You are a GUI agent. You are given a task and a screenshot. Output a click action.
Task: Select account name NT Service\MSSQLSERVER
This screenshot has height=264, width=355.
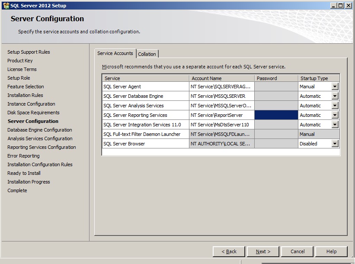(222, 96)
